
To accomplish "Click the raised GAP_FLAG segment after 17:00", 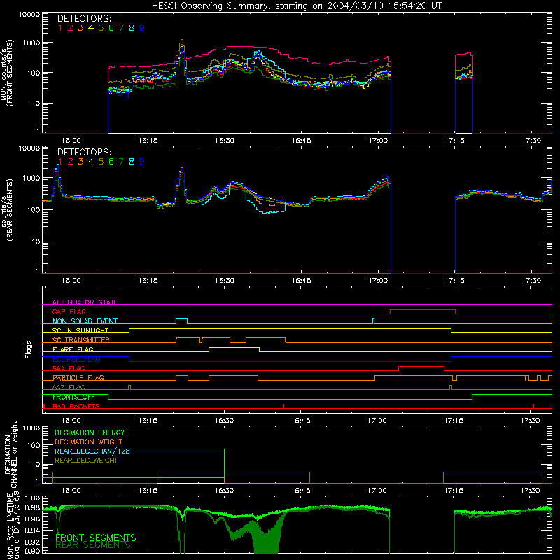I will click(x=423, y=309).
